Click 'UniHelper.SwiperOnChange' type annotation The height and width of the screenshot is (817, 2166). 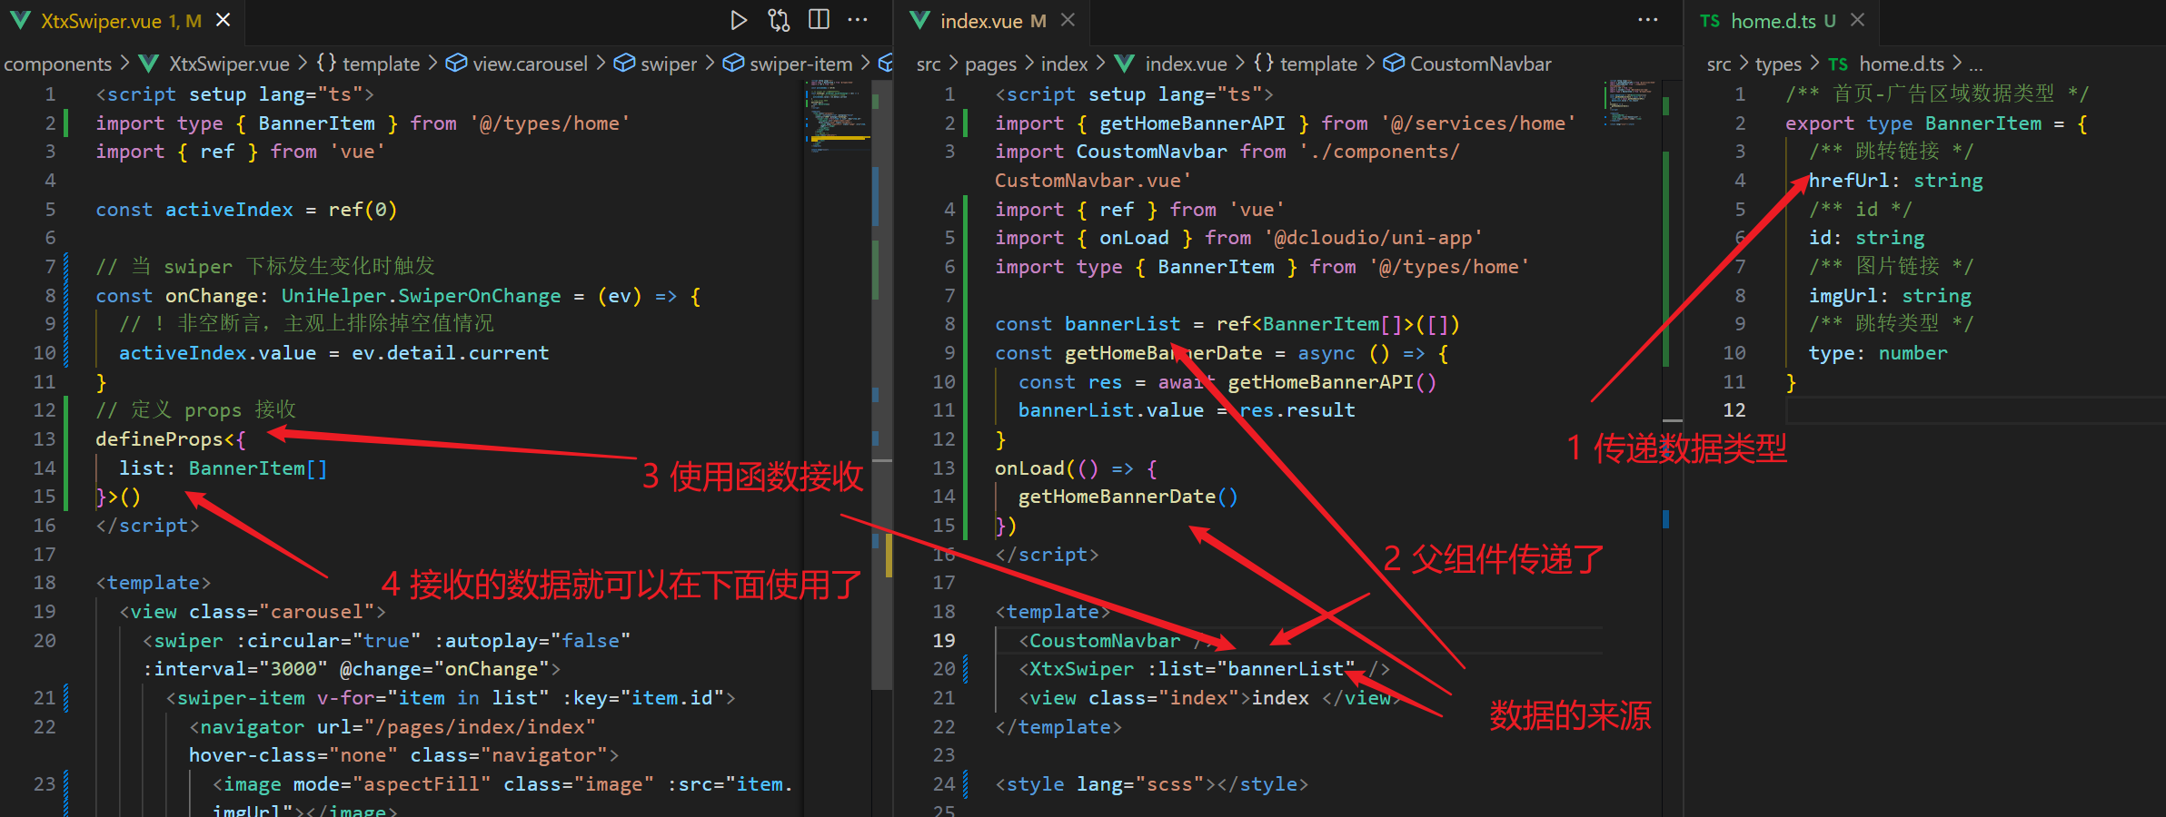coord(421,296)
